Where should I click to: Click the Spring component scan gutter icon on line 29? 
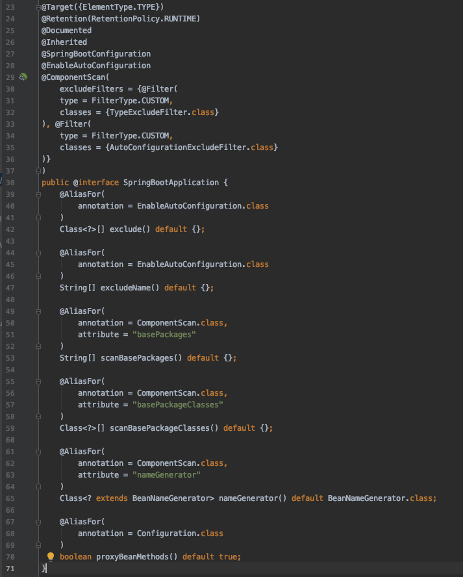tap(23, 77)
